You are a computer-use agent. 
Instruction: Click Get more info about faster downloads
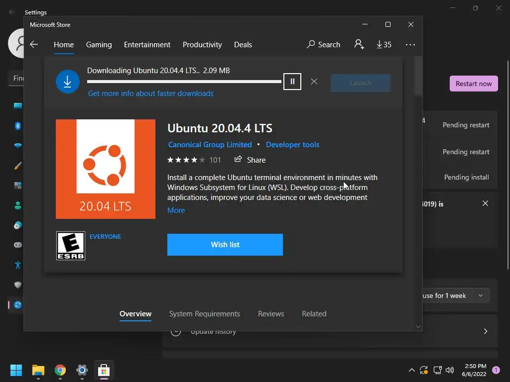(x=150, y=94)
